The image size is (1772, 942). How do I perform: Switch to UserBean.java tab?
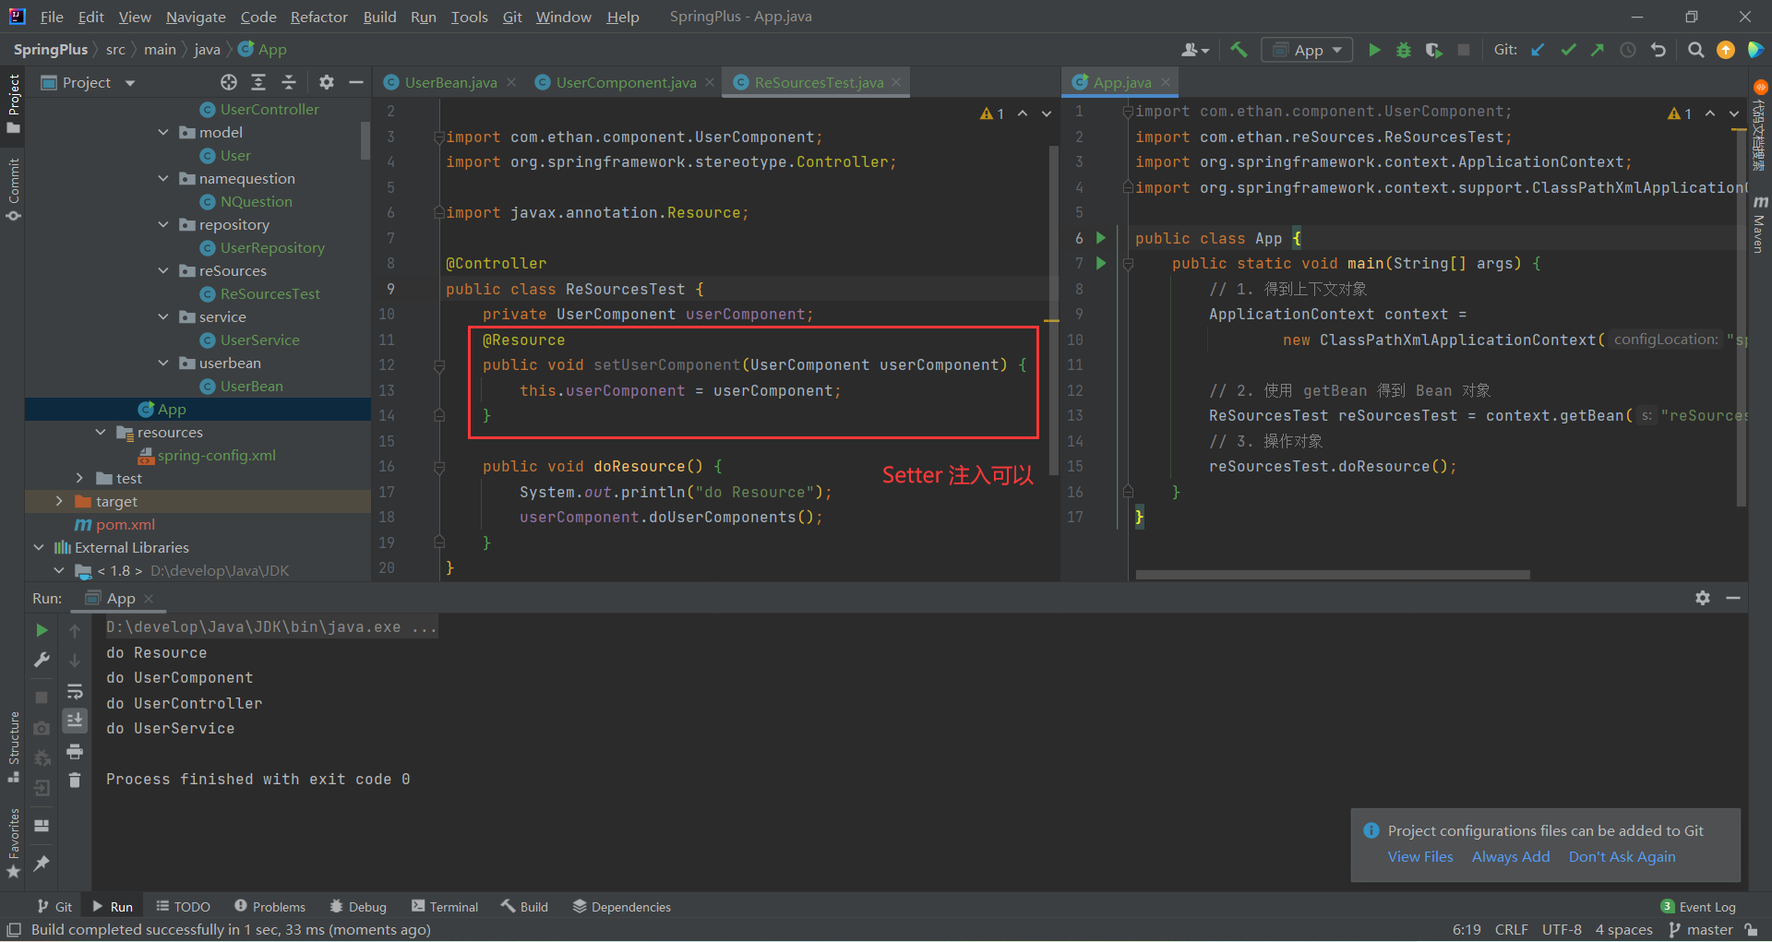[450, 82]
